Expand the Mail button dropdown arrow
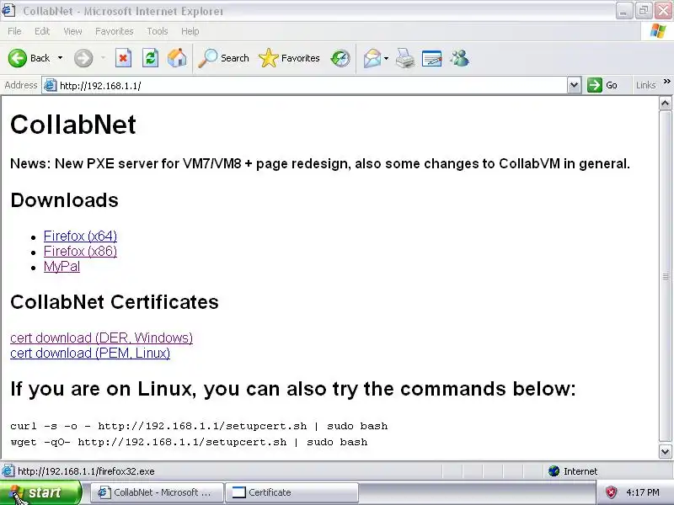The height and width of the screenshot is (505, 674). click(x=386, y=58)
